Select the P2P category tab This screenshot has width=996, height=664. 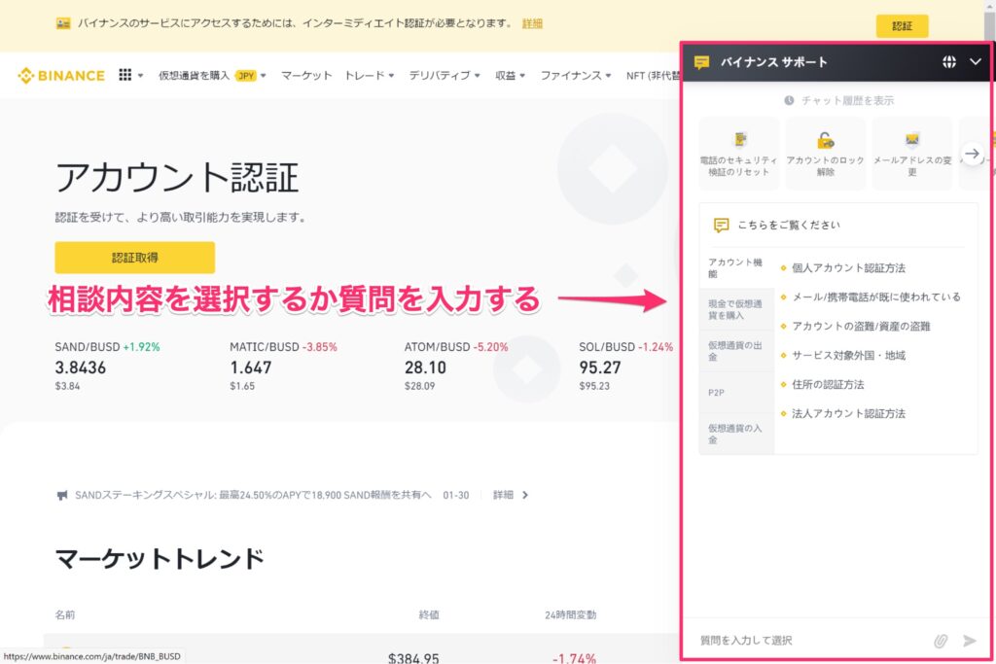click(x=736, y=393)
